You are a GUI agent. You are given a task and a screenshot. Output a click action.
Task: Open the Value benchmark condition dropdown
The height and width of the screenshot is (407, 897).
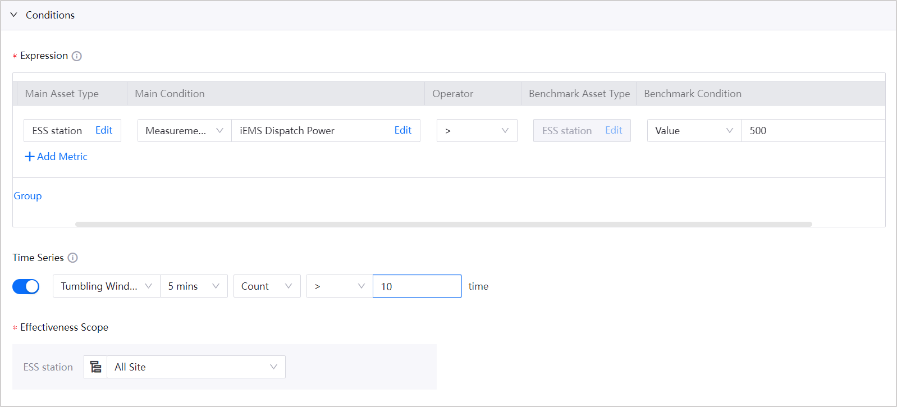(x=694, y=131)
